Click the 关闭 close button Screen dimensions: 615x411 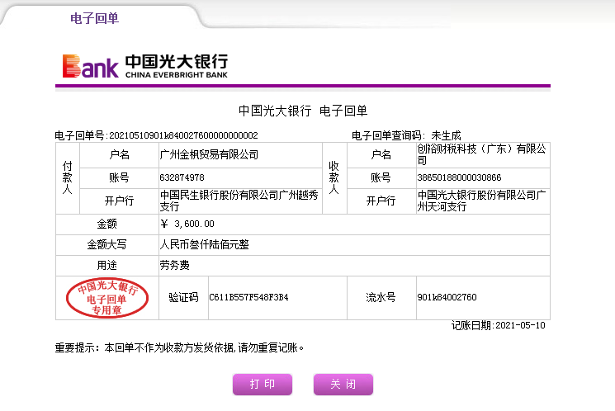[343, 384]
